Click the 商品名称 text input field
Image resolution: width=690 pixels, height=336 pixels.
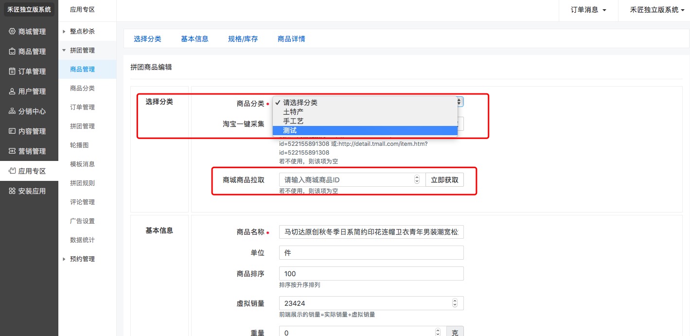tap(371, 232)
